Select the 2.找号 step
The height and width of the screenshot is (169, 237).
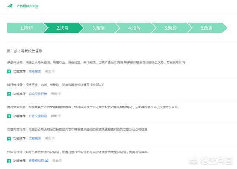(x=62, y=28)
